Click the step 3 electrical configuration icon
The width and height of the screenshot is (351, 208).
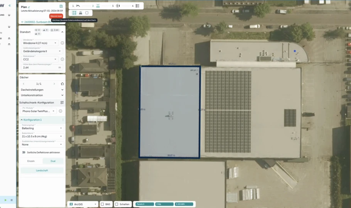[118, 6]
